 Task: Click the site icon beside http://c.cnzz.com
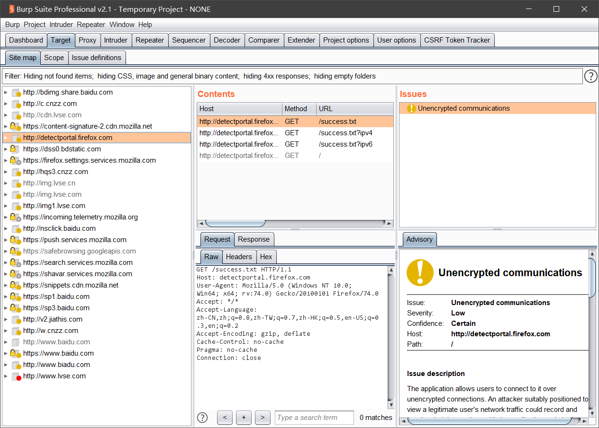click(x=16, y=104)
